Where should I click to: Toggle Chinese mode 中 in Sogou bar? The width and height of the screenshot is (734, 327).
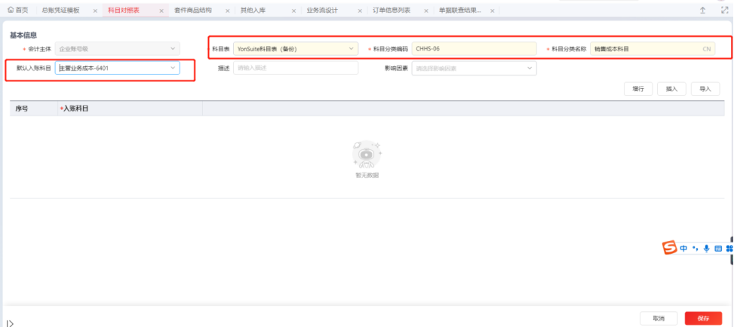[x=684, y=249]
